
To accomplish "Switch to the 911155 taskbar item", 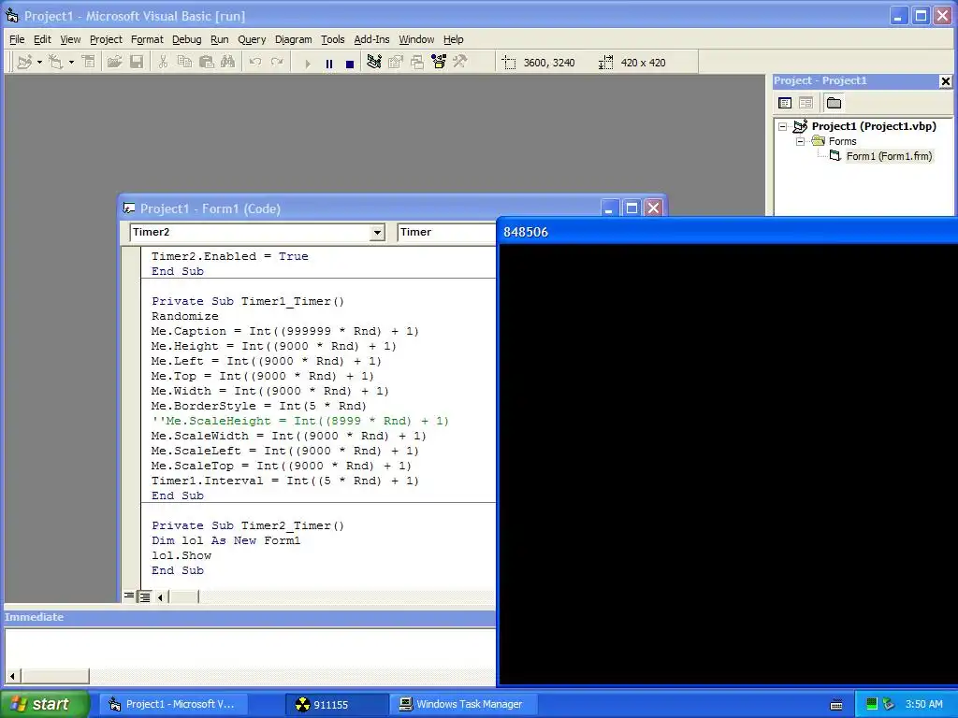I will pyautogui.click(x=338, y=704).
